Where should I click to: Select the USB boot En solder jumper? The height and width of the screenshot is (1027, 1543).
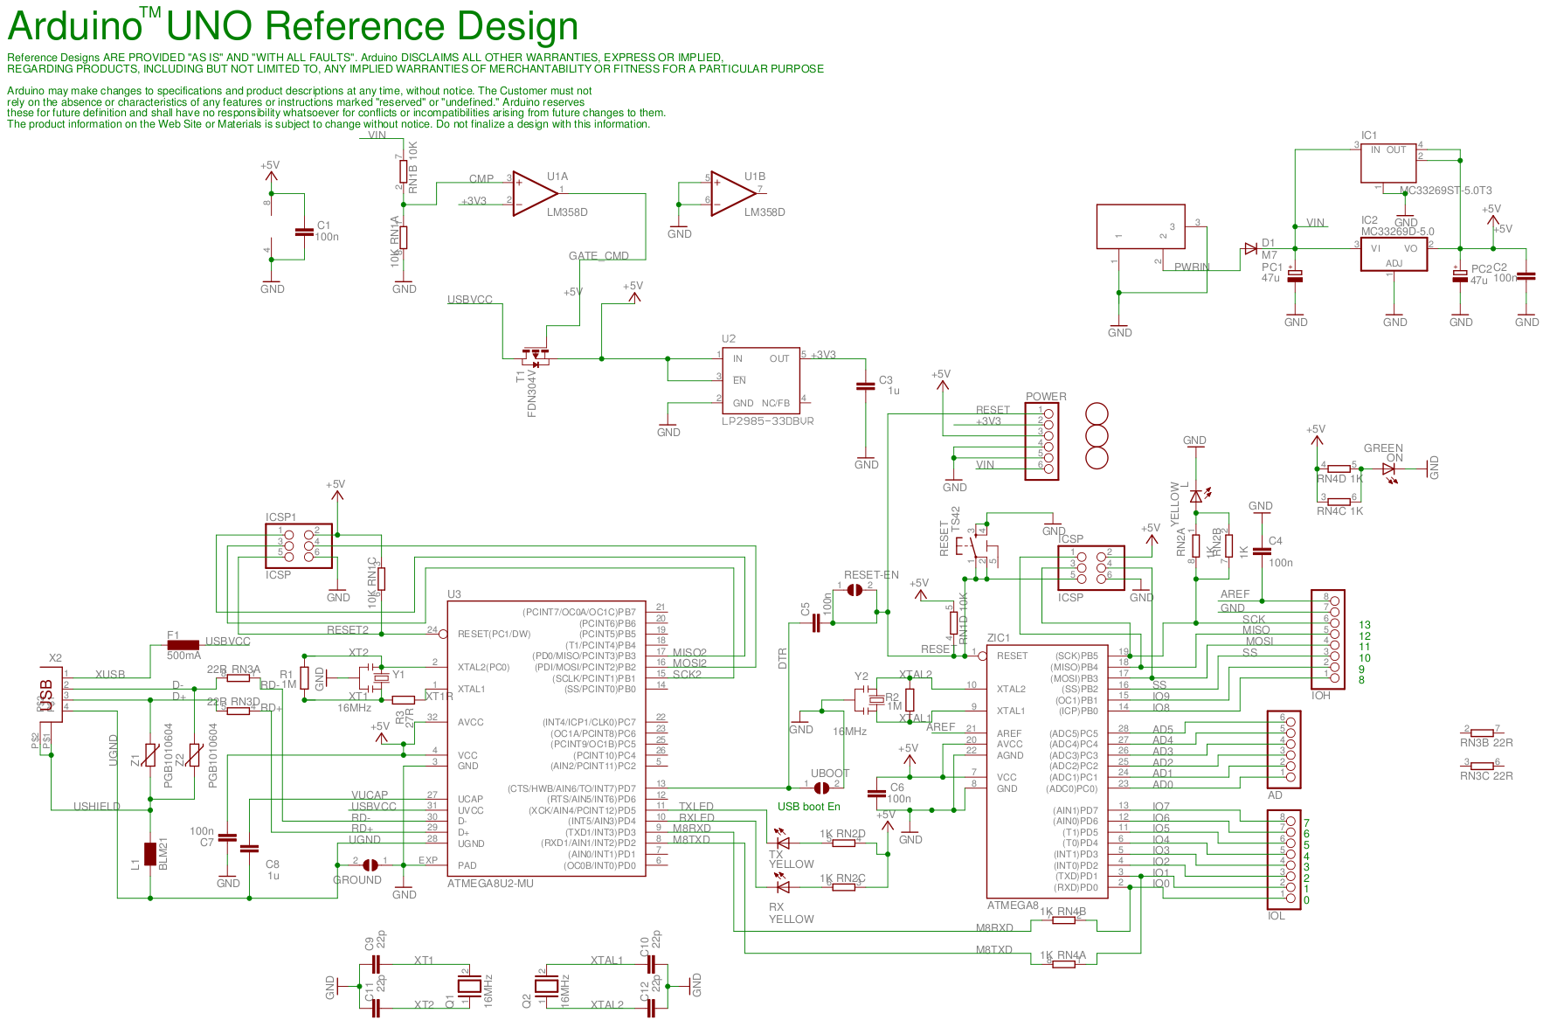821,788
